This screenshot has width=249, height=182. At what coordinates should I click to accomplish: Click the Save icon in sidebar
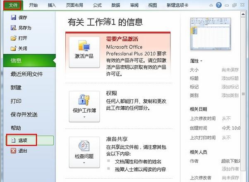point(13,18)
